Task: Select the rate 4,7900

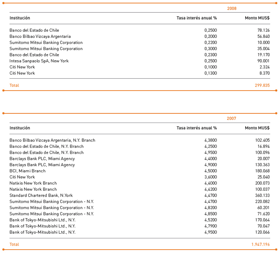Action: [x=211, y=226]
